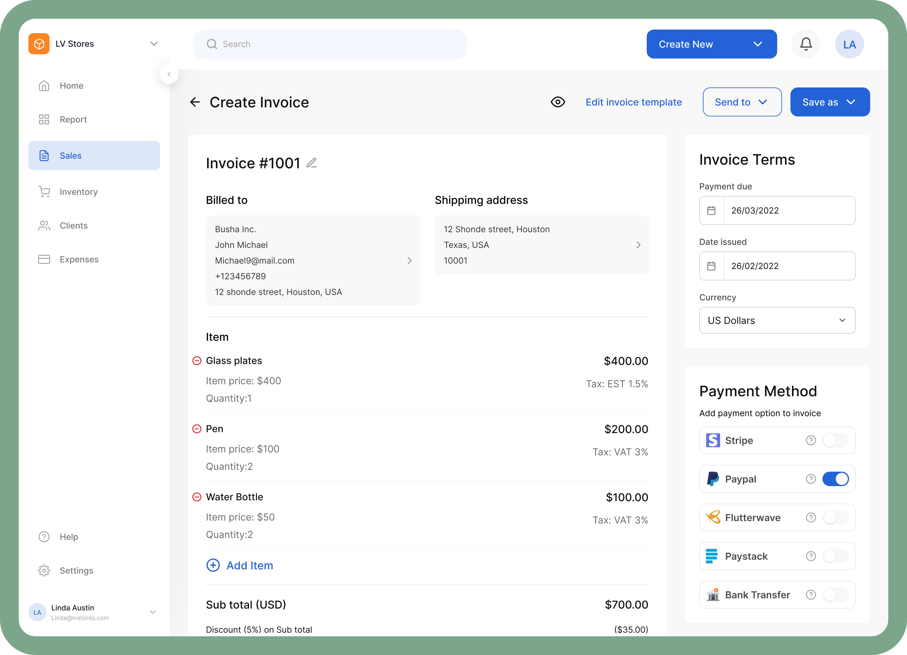Open the Payment due calendar icon
Image resolution: width=907 pixels, height=655 pixels.
click(711, 210)
